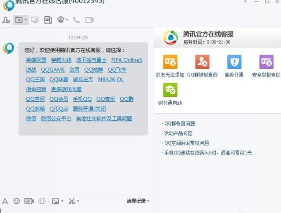This screenshot has height=213, width=281.
Task: Start a video call with camera icon
Action: 89,20
